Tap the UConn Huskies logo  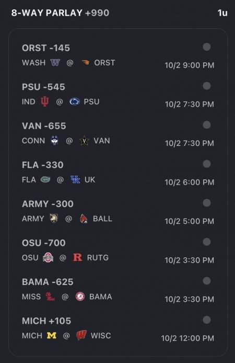click(54, 140)
